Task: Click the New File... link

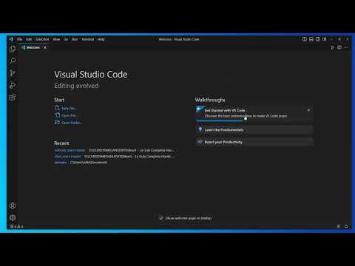Action: pyautogui.click(x=69, y=109)
